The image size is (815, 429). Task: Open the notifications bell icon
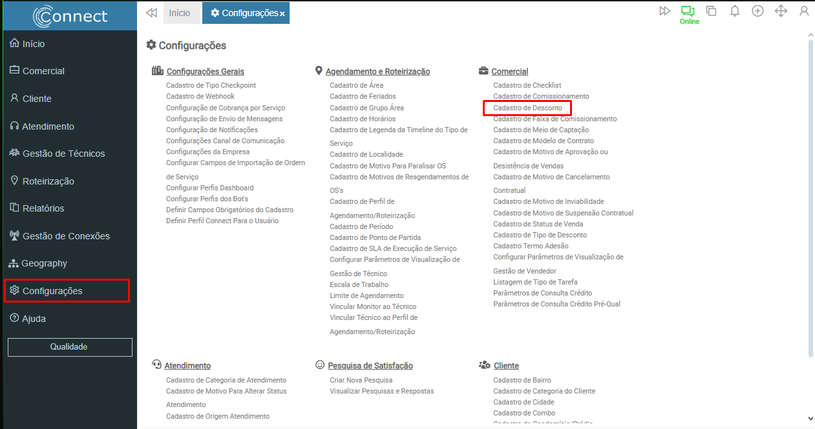(x=735, y=11)
